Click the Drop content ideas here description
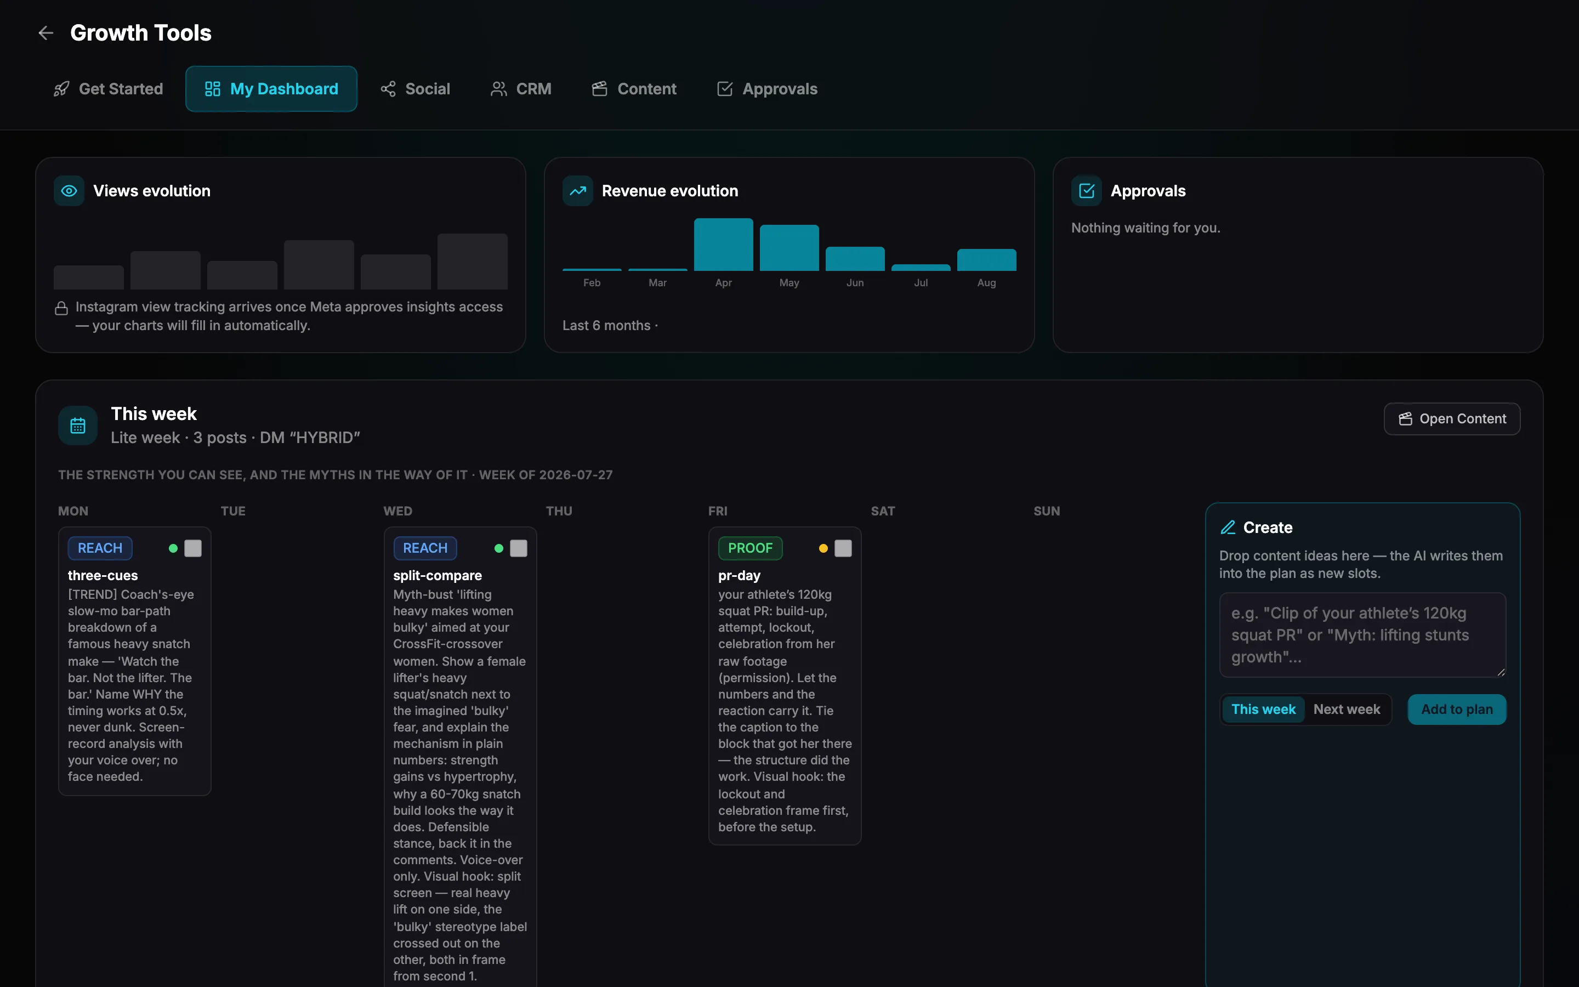Image resolution: width=1579 pixels, height=987 pixels. pyautogui.click(x=1361, y=565)
